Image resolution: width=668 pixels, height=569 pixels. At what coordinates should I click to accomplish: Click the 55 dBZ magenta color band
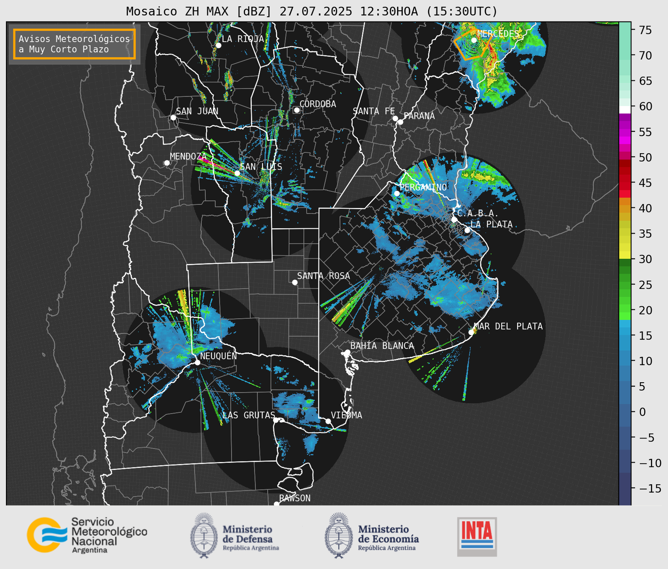coord(625,132)
